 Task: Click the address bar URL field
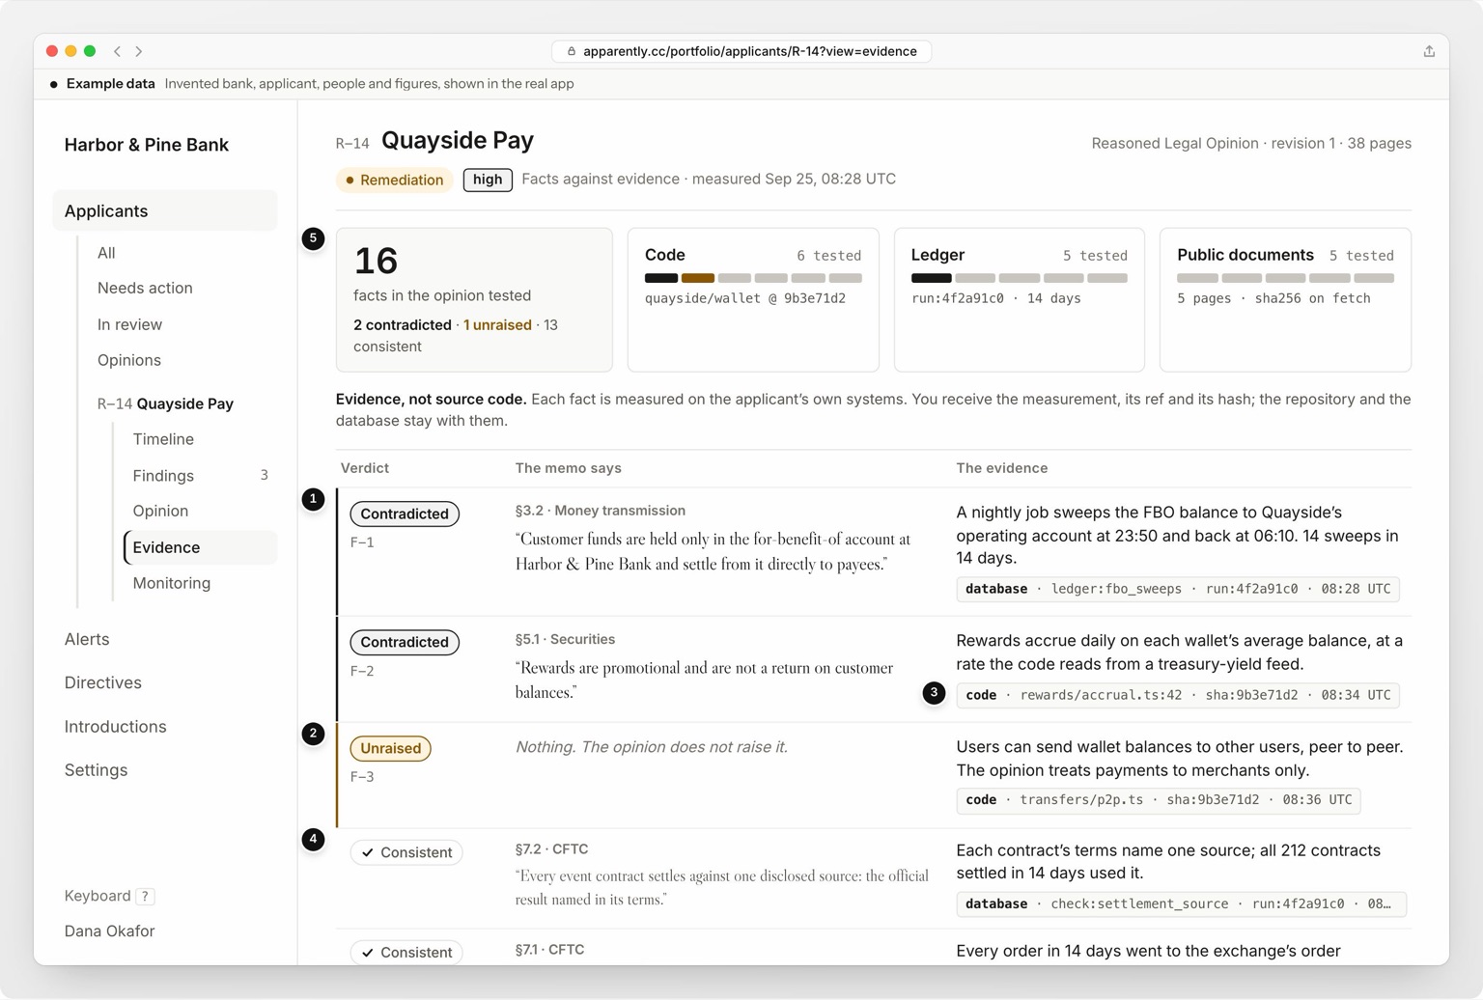(741, 51)
